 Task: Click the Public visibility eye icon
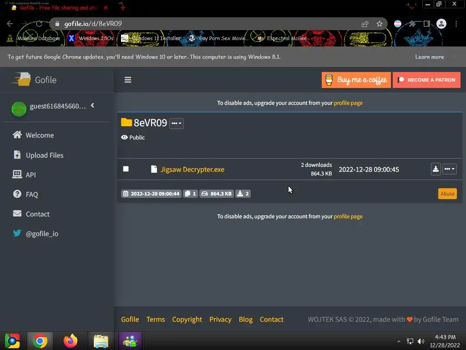click(x=124, y=137)
